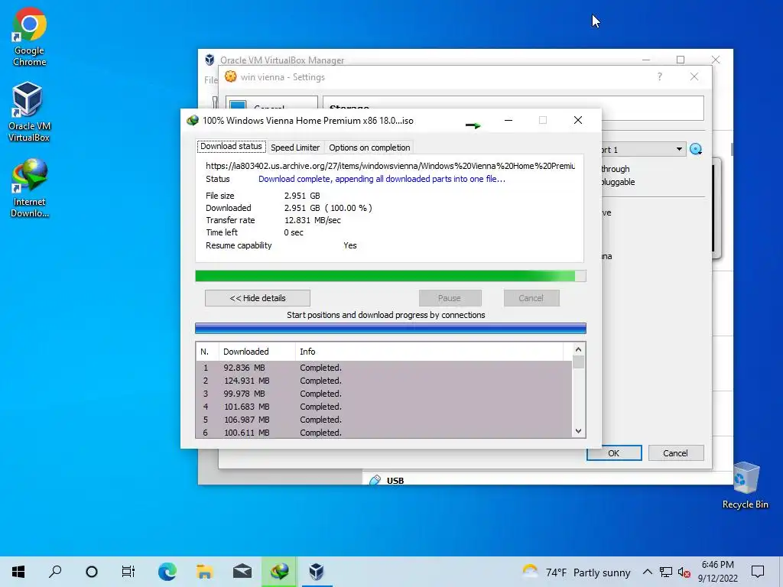Open volume control tray icon
783x587 pixels.
click(x=684, y=572)
